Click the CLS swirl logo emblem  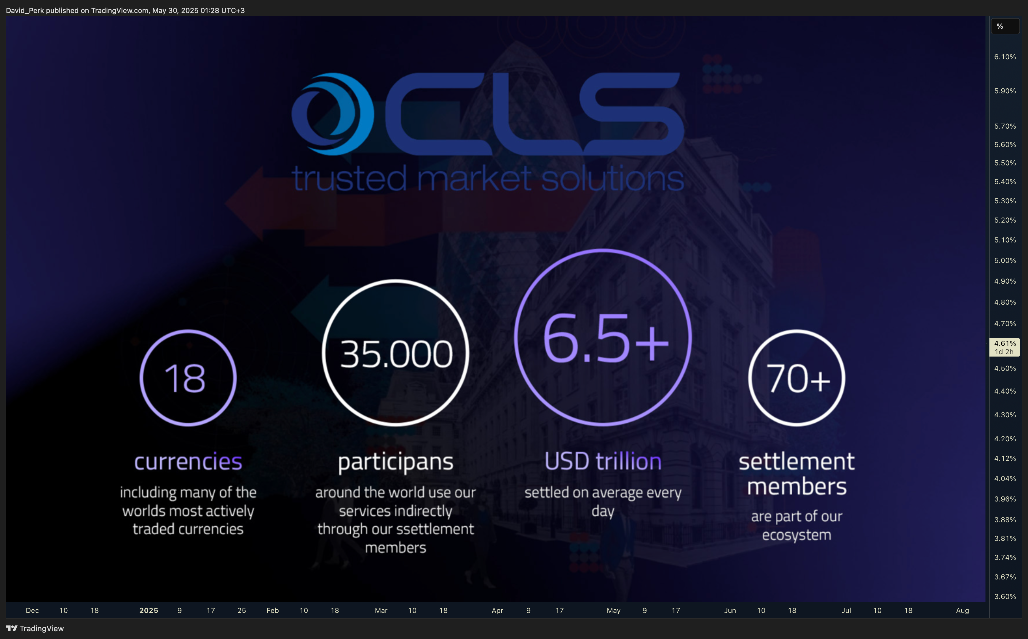click(x=333, y=114)
